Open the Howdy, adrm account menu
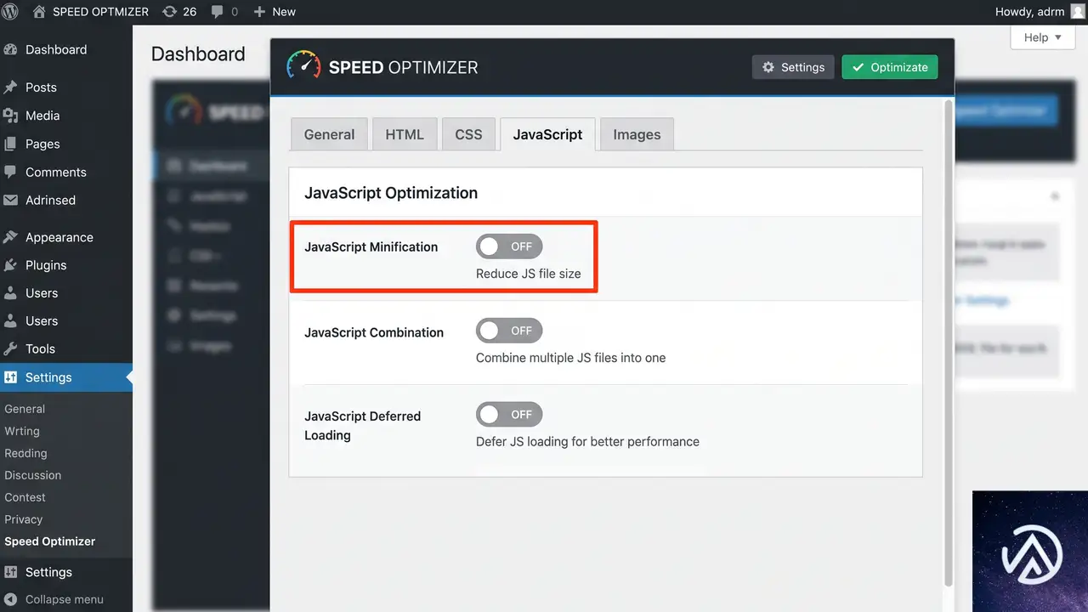 click(x=1040, y=12)
